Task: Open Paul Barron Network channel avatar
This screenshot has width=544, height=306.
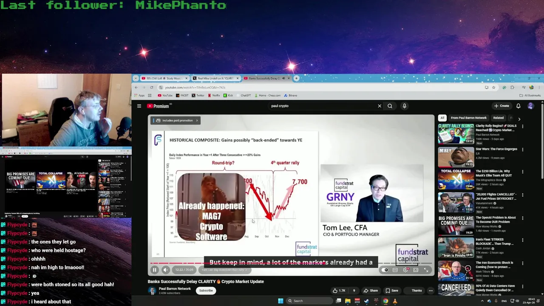Action: [x=152, y=291]
